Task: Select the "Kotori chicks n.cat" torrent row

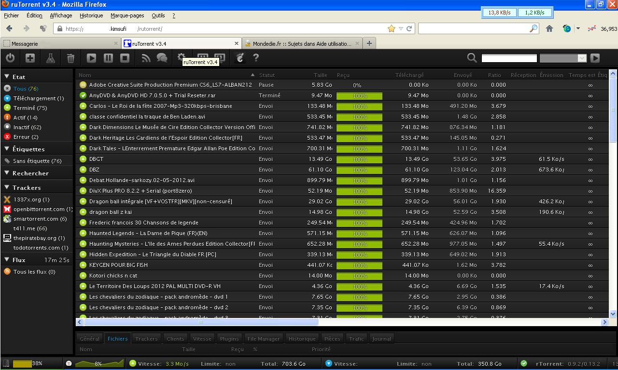Action: 342,276
